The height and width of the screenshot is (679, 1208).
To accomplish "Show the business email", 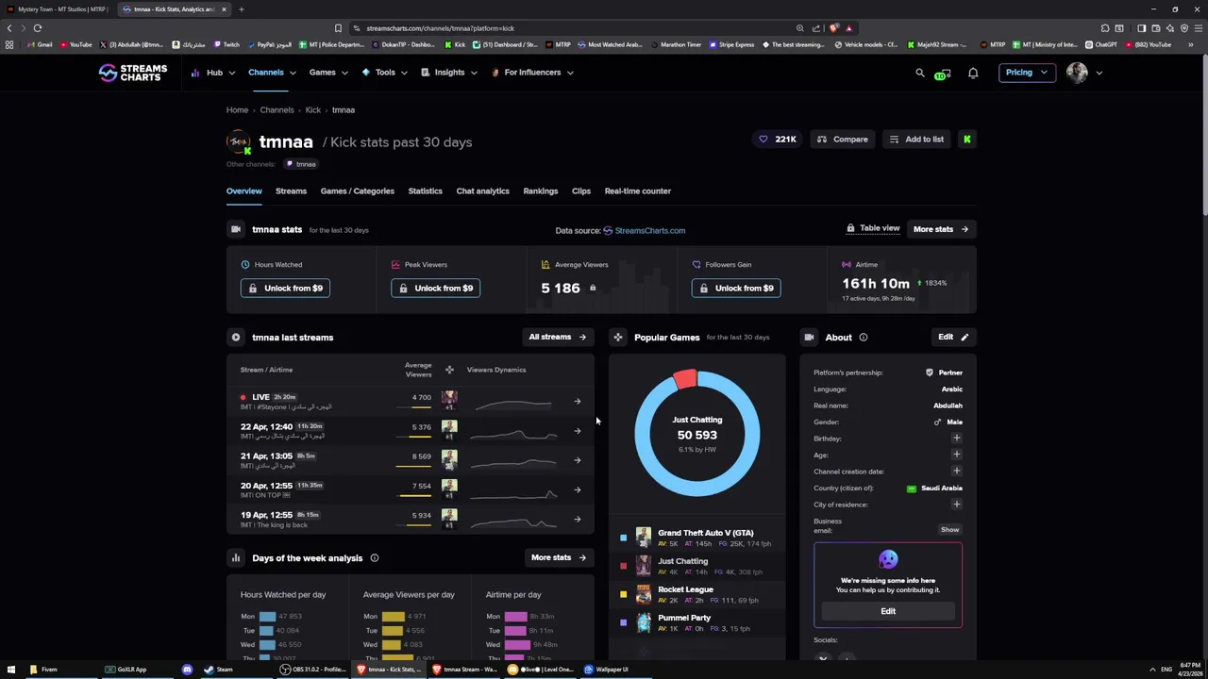I will 949,530.
